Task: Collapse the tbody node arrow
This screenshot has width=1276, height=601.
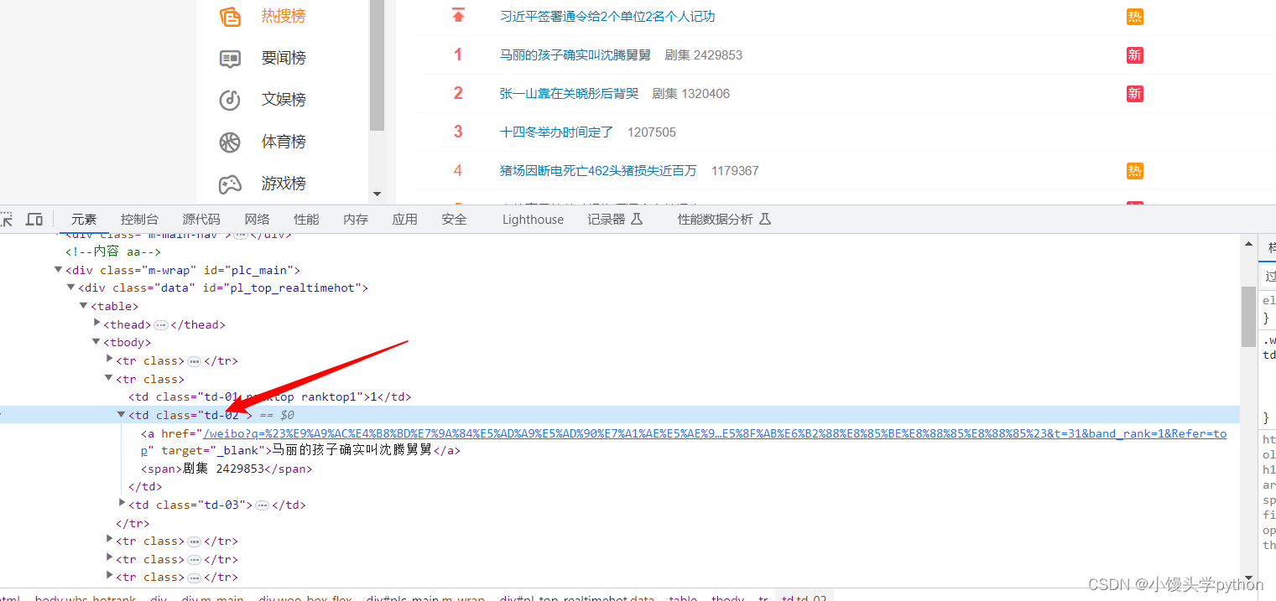Action: [x=96, y=342]
